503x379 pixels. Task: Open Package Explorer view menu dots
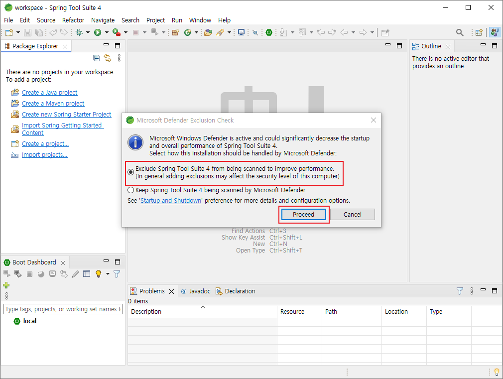click(119, 58)
